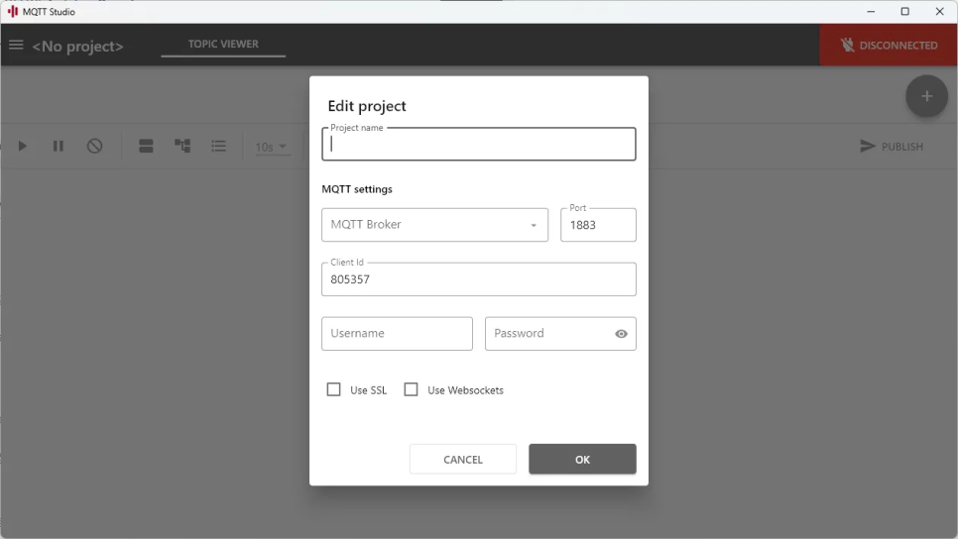
Task: Select the list view layout icon
Action: click(219, 146)
